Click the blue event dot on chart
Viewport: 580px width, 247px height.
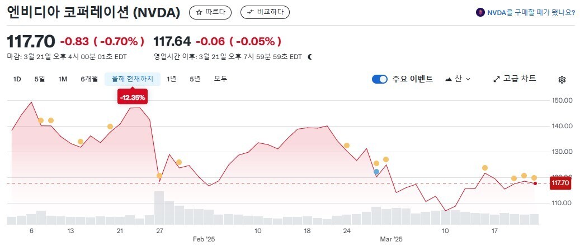[376, 172]
